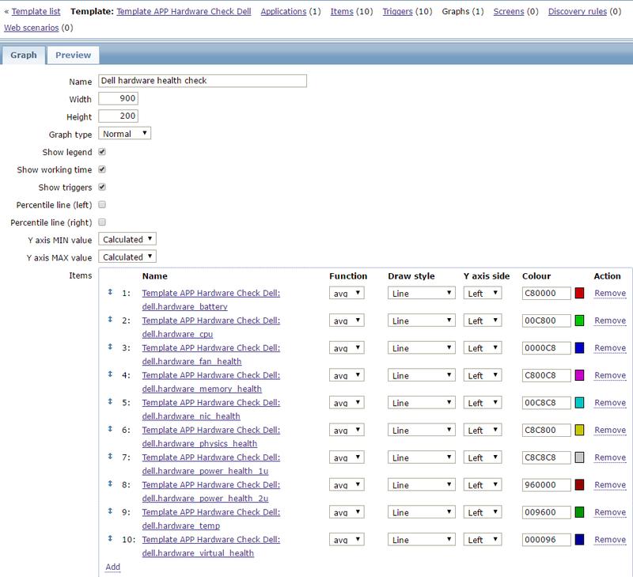Expand the Y axis MIN value dropdown

pyautogui.click(x=127, y=239)
